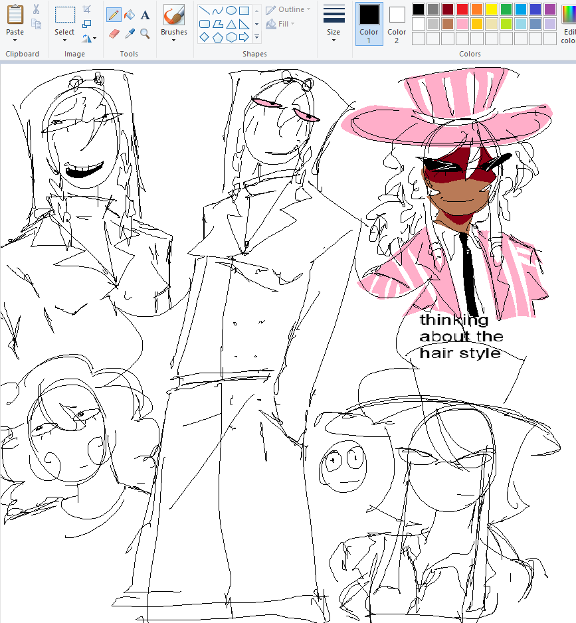This screenshot has height=623, width=576.
Task: Activate Color 1 foreground selector
Action: [x=369, y=24]
